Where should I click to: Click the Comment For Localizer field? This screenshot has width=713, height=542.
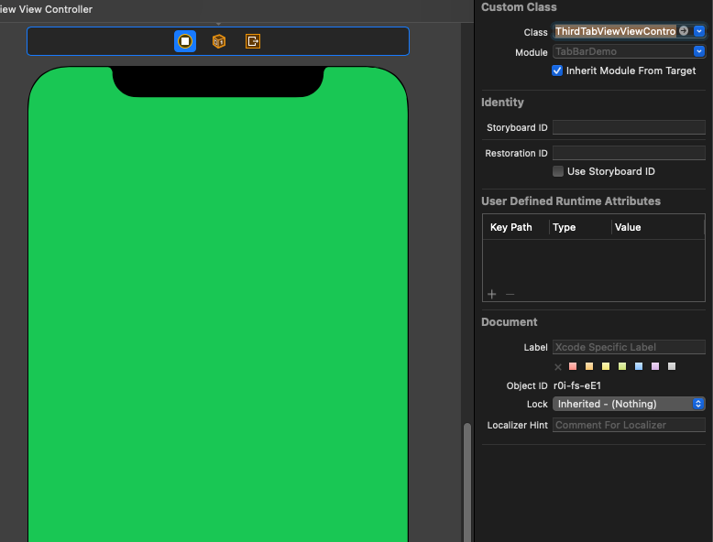[x=629, y=425]
